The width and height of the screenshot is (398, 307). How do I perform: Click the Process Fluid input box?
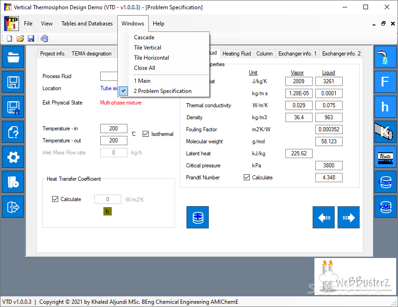109,76
